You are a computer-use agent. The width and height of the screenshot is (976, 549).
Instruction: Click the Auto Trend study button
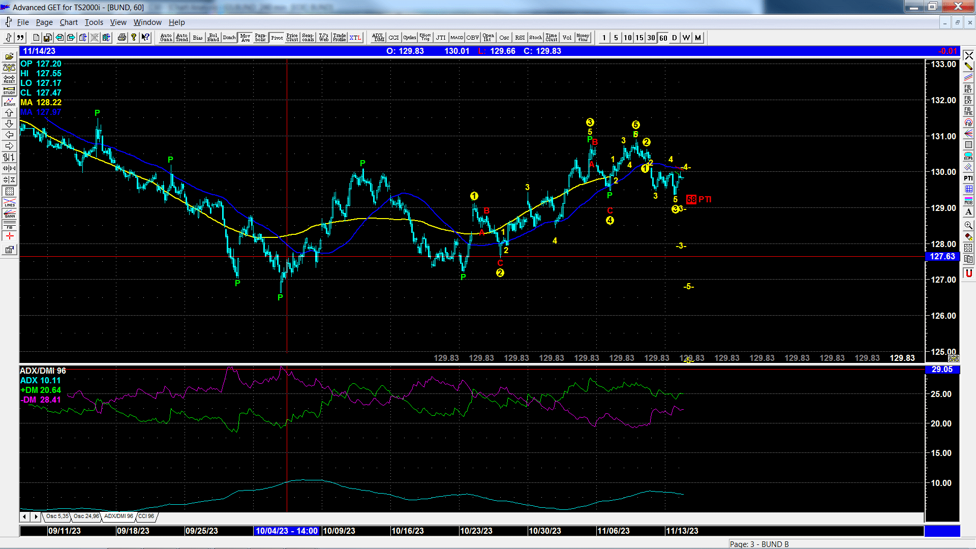click(182, 38)
